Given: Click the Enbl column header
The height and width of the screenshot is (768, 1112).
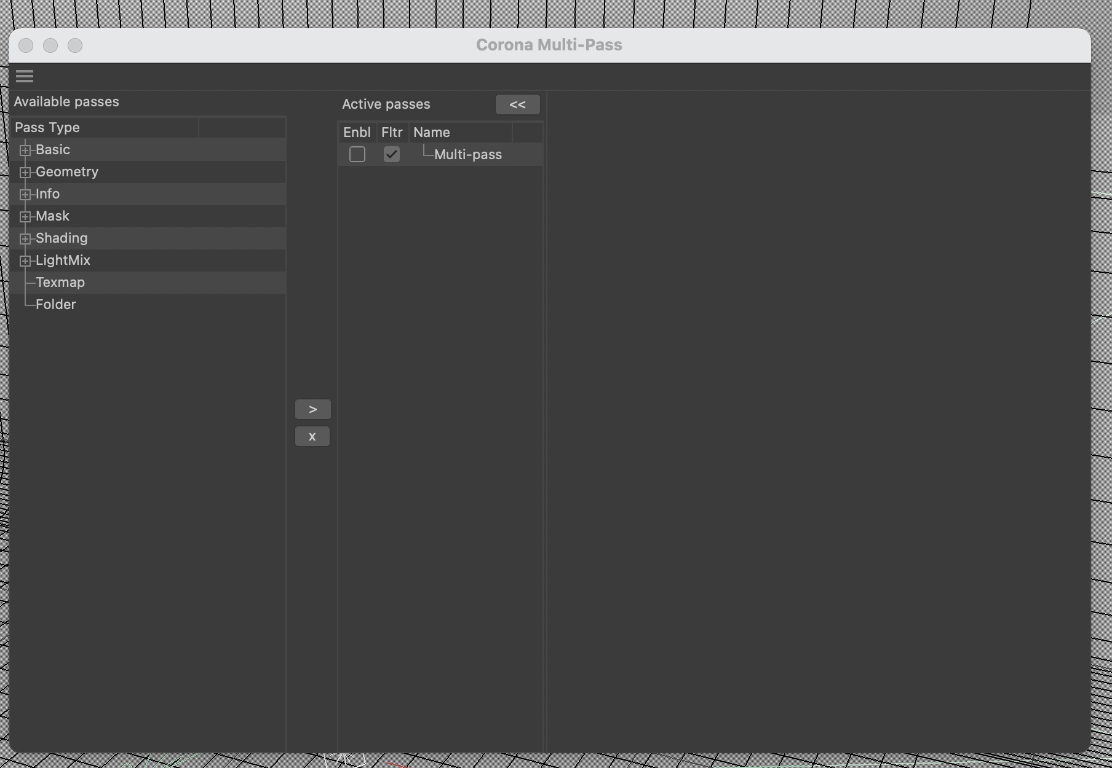Looking at the screenshot, I should coord(357,133).
